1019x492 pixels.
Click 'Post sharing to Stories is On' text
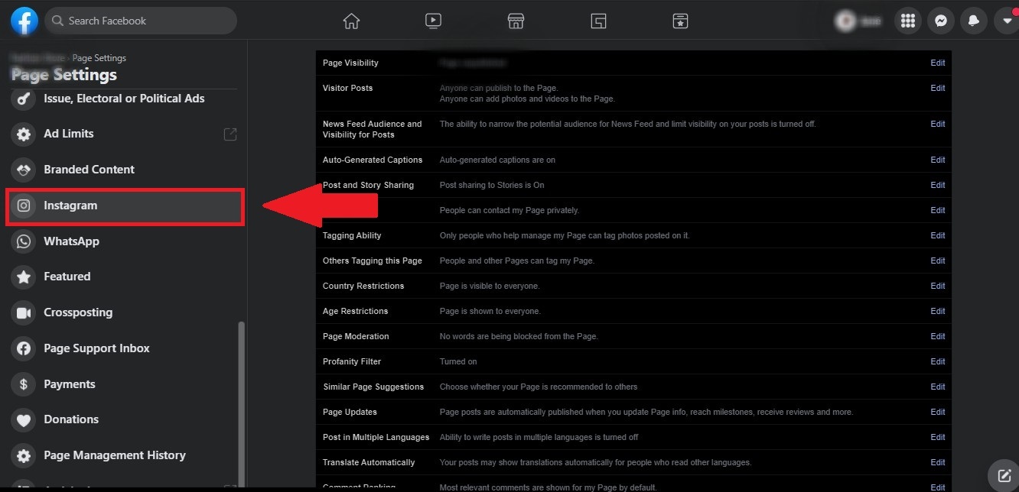coord(492,185)
